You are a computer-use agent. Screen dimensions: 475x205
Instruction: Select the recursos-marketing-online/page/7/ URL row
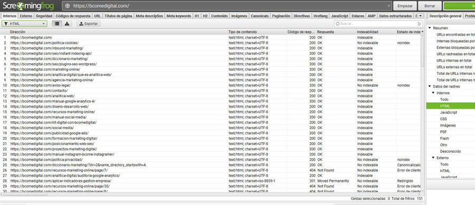pyautogui.click(x=211, y=170)
